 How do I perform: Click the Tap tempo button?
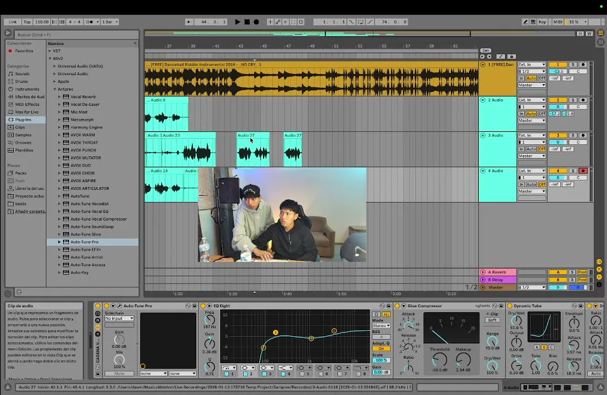(x=27, y=22)
